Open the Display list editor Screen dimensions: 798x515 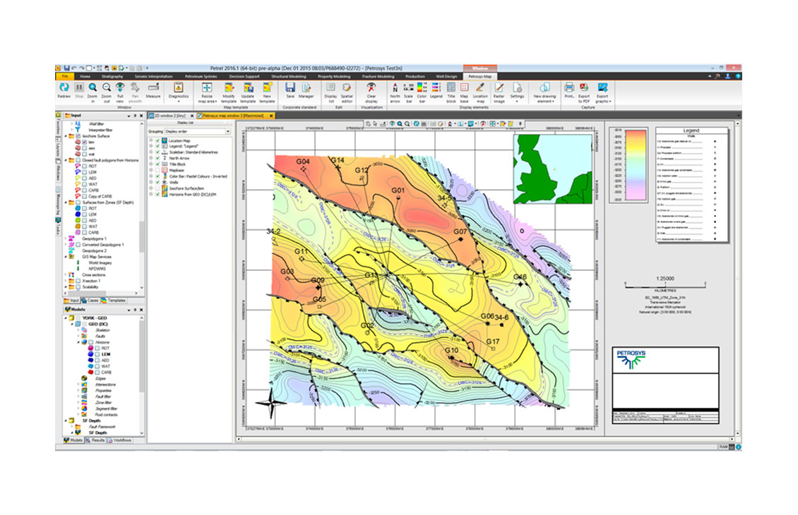[330, 93]
